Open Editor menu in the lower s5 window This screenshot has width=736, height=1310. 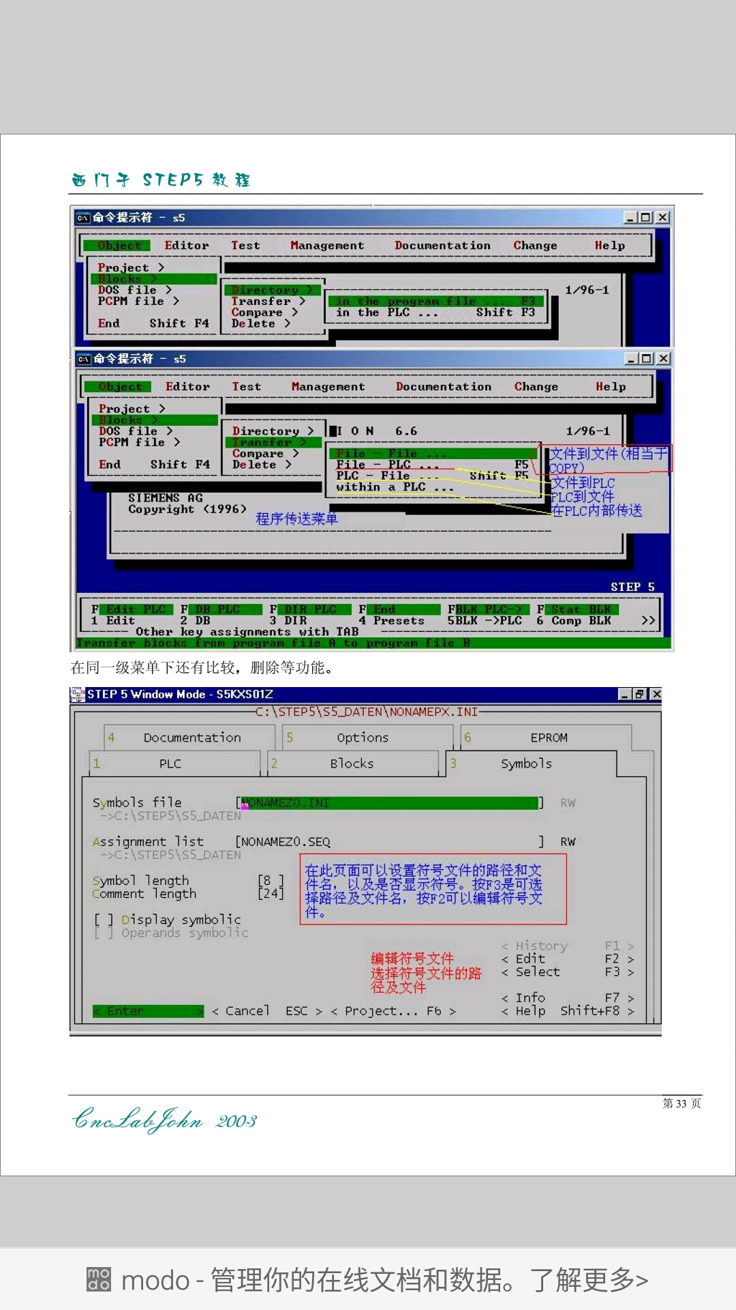[x=188, y=387]
